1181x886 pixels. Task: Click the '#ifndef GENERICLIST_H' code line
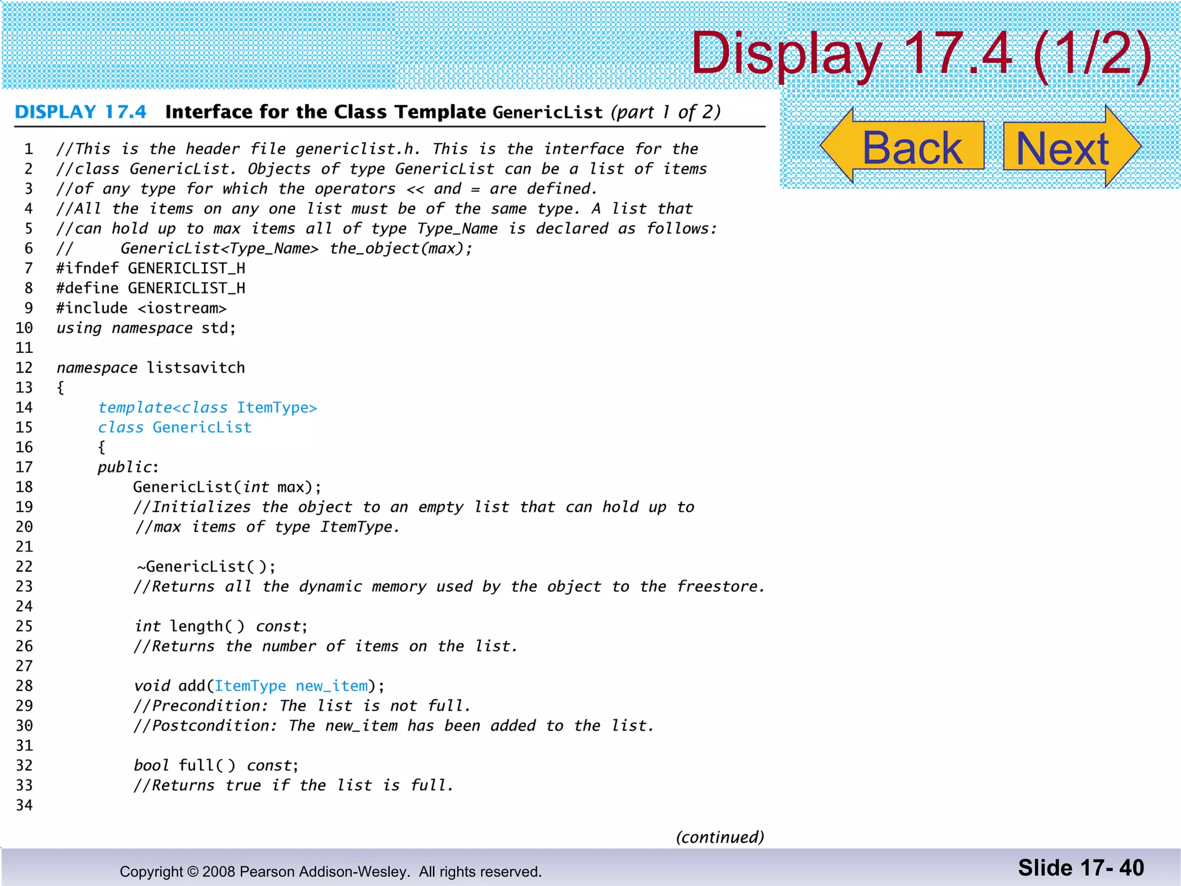click(x=151, y=268)
